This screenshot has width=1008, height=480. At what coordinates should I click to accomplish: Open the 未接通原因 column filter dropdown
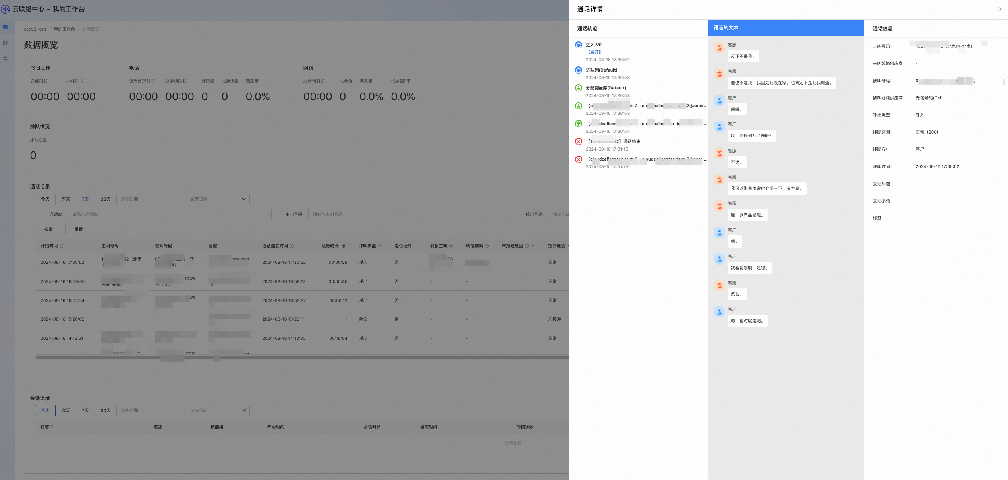[x=533, y=246]
